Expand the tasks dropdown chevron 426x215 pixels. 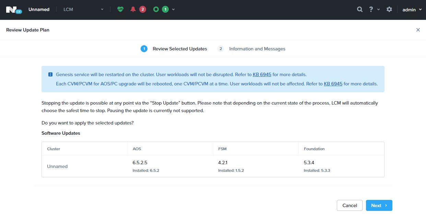click(x=174, y=9)
